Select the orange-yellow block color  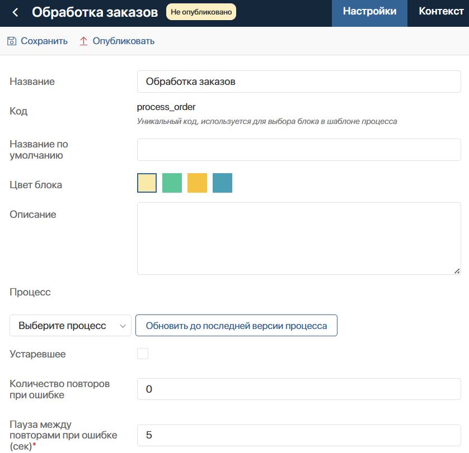[197, 183]
